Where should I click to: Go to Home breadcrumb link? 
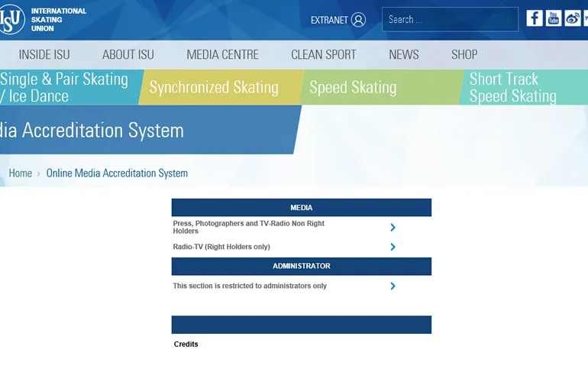[20, 173]
